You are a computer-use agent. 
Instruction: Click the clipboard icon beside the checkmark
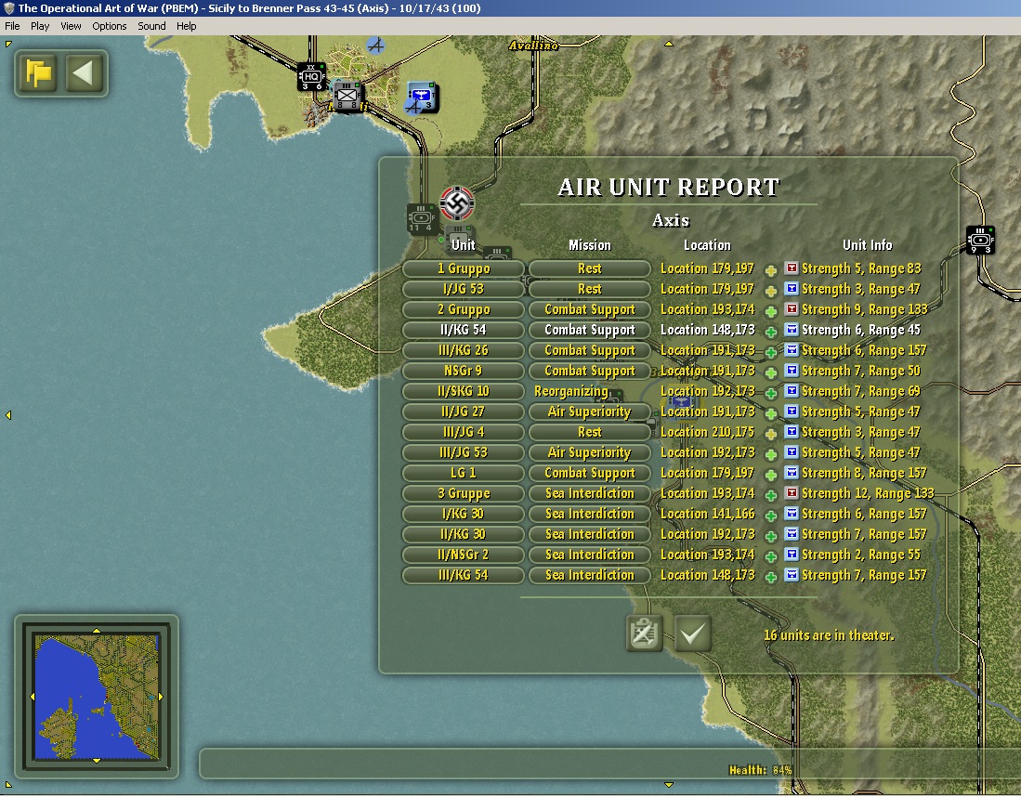tap(645, 634)
